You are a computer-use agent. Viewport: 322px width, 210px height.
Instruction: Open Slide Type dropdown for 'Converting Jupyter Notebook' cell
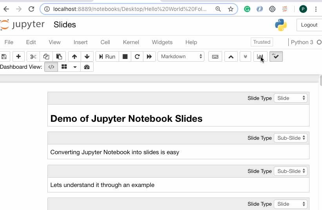point(291,138)
